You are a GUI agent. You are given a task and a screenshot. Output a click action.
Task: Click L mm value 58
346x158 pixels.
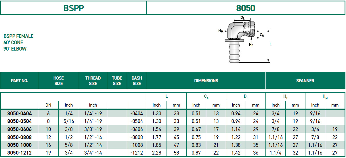(x=176, y=153)
